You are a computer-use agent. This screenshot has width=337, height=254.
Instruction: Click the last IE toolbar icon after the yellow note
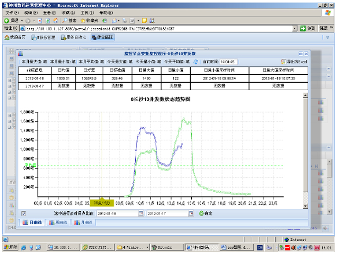(152, 21)
